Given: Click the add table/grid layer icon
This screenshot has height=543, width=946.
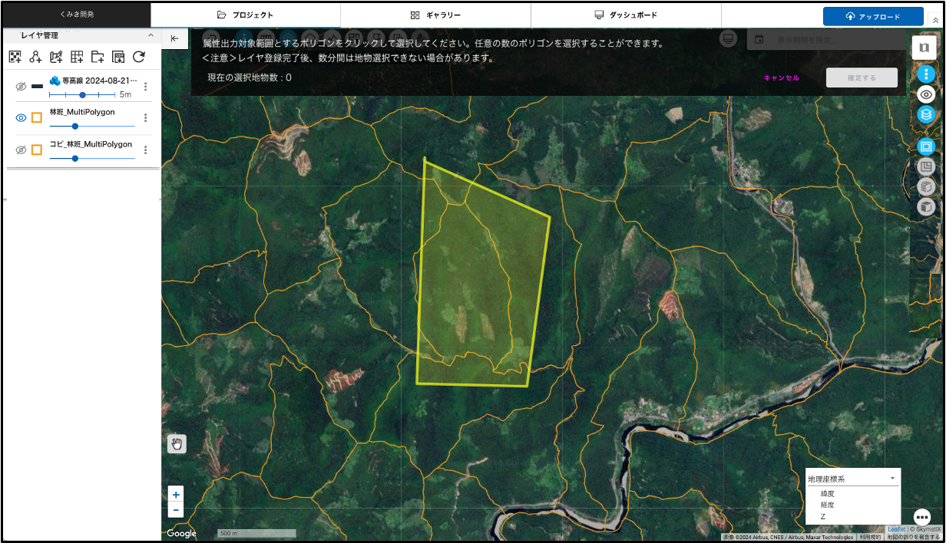Looking at the screenshot, I should point(77,57).
